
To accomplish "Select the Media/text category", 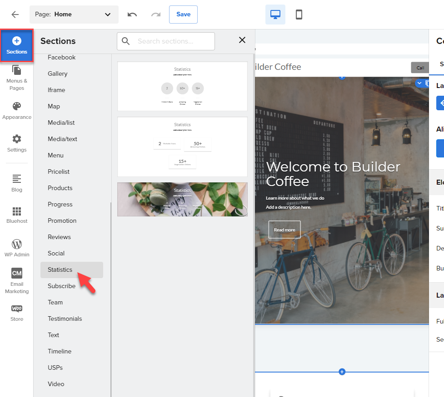I will click(x=62, y=139).
